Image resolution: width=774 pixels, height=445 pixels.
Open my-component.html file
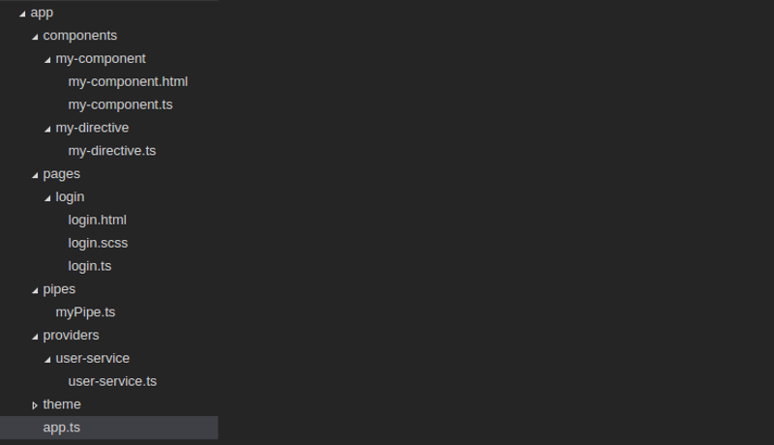pos(128,81)
